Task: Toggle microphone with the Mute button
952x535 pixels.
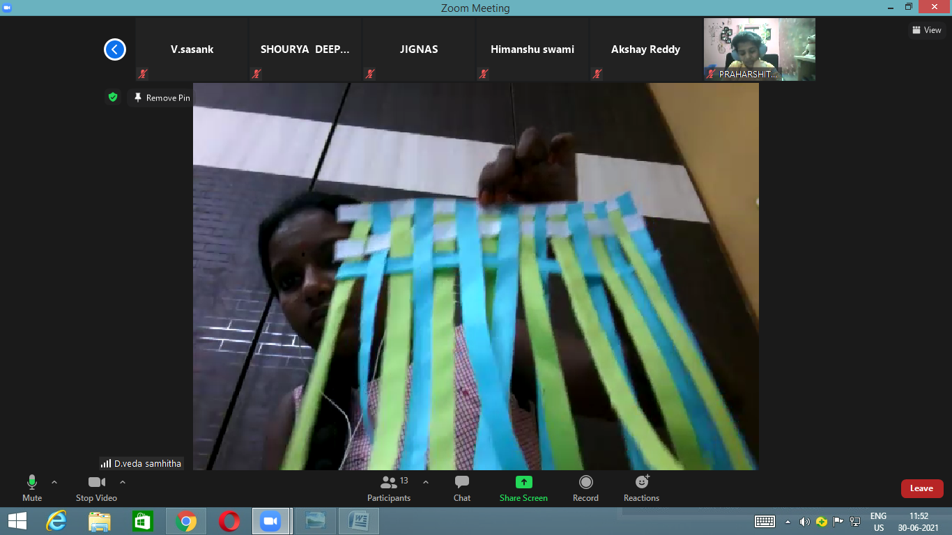Action: click(32, 488)
